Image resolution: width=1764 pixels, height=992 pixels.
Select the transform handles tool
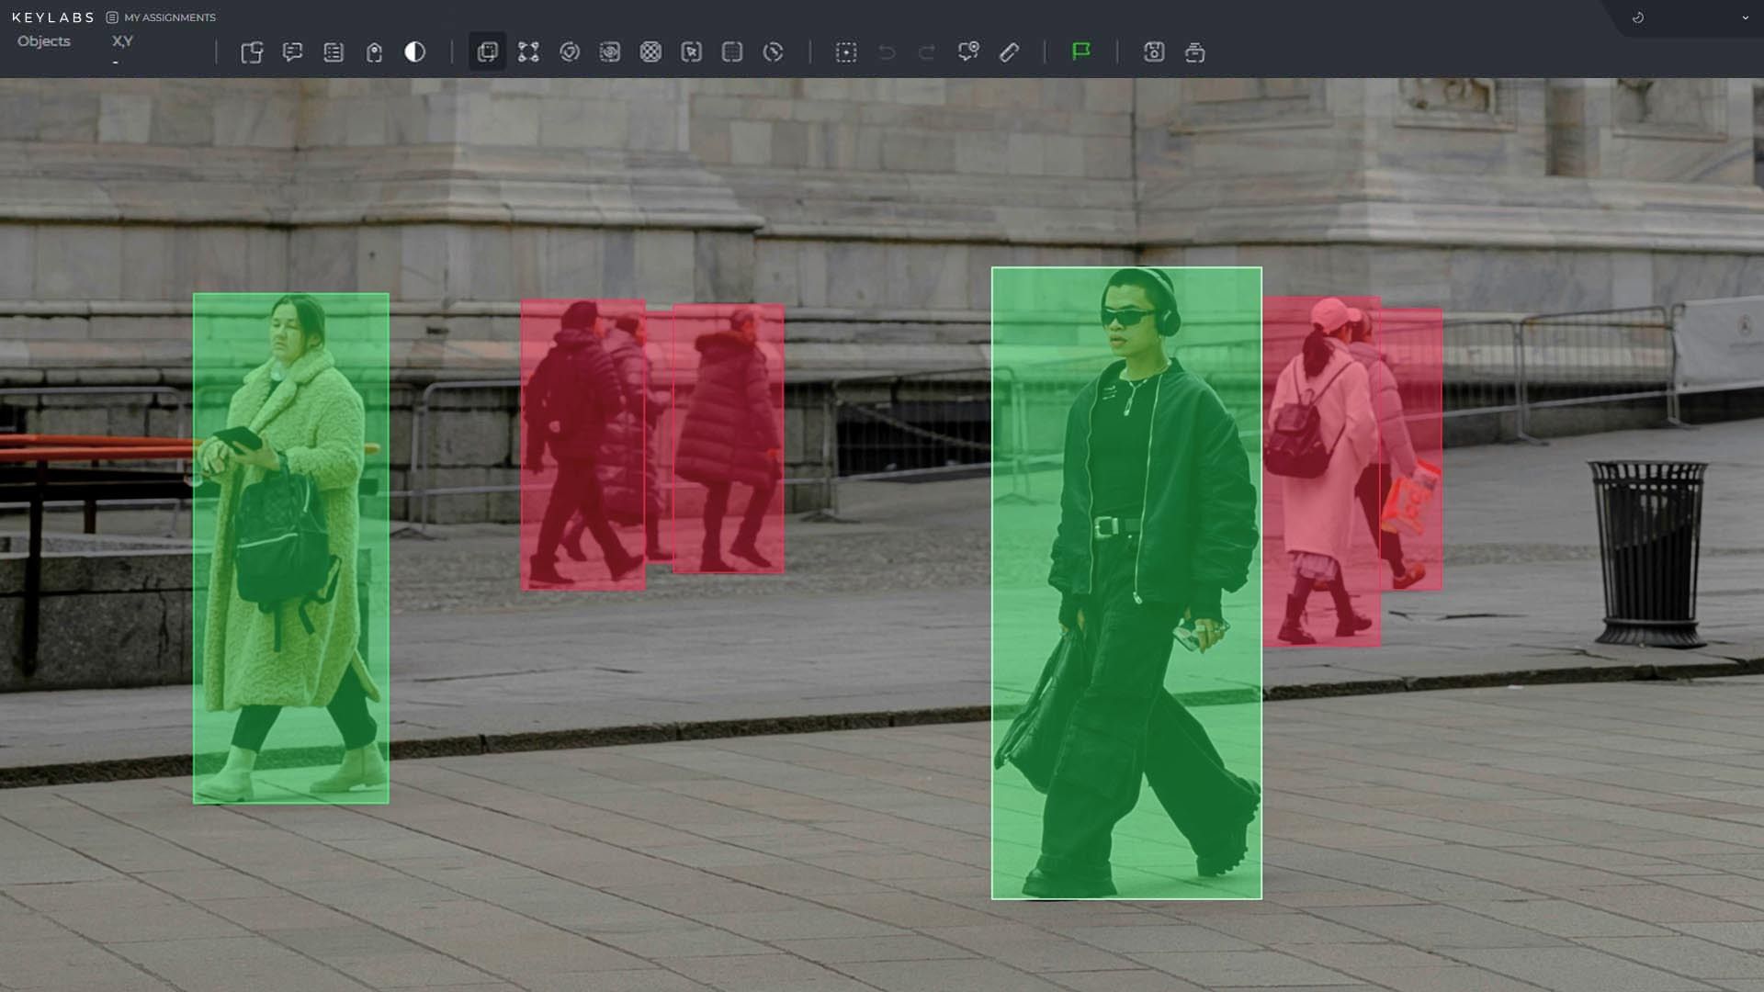point(528,52)
